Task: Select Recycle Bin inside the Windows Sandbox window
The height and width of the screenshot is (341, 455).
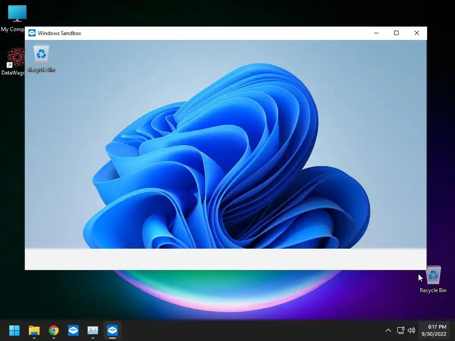Action: (x=41, y=59)
